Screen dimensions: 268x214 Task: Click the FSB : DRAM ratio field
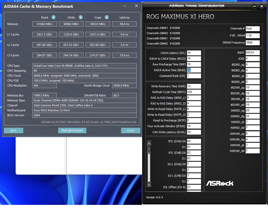coord(253,35)
